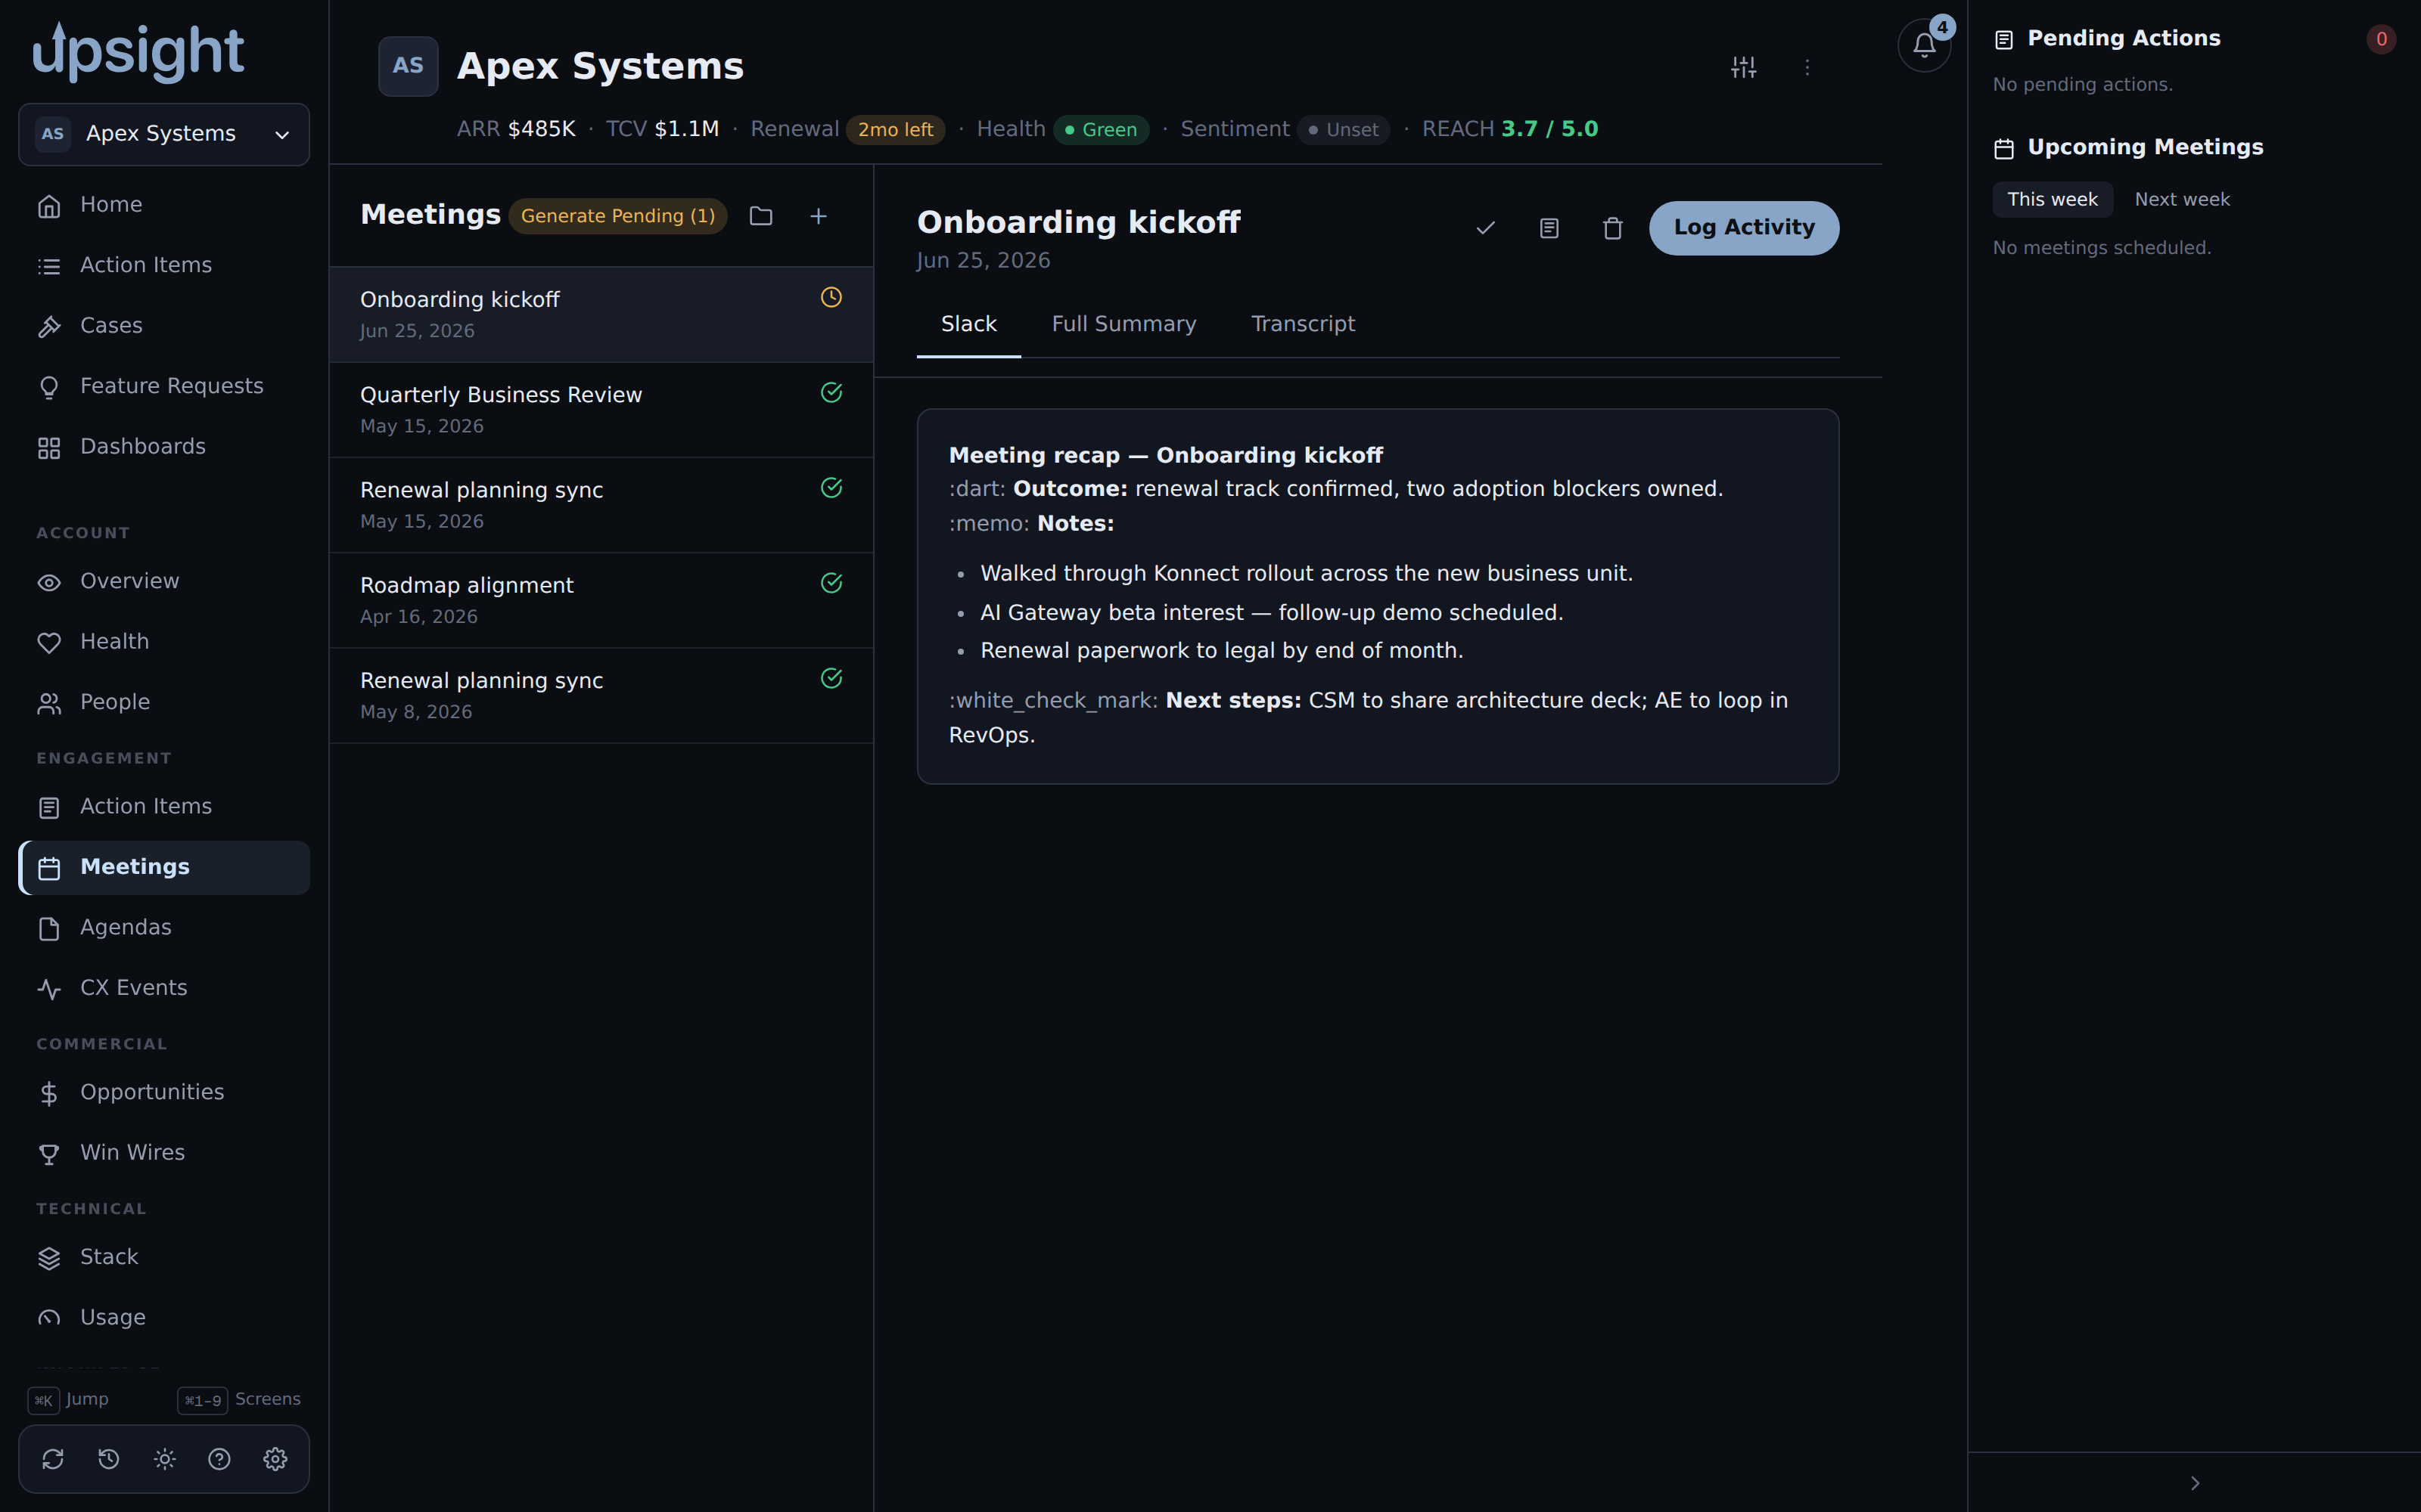Click the Health Green badge
Viewport: 2421px width, 1512px height.
point(1101,130)
